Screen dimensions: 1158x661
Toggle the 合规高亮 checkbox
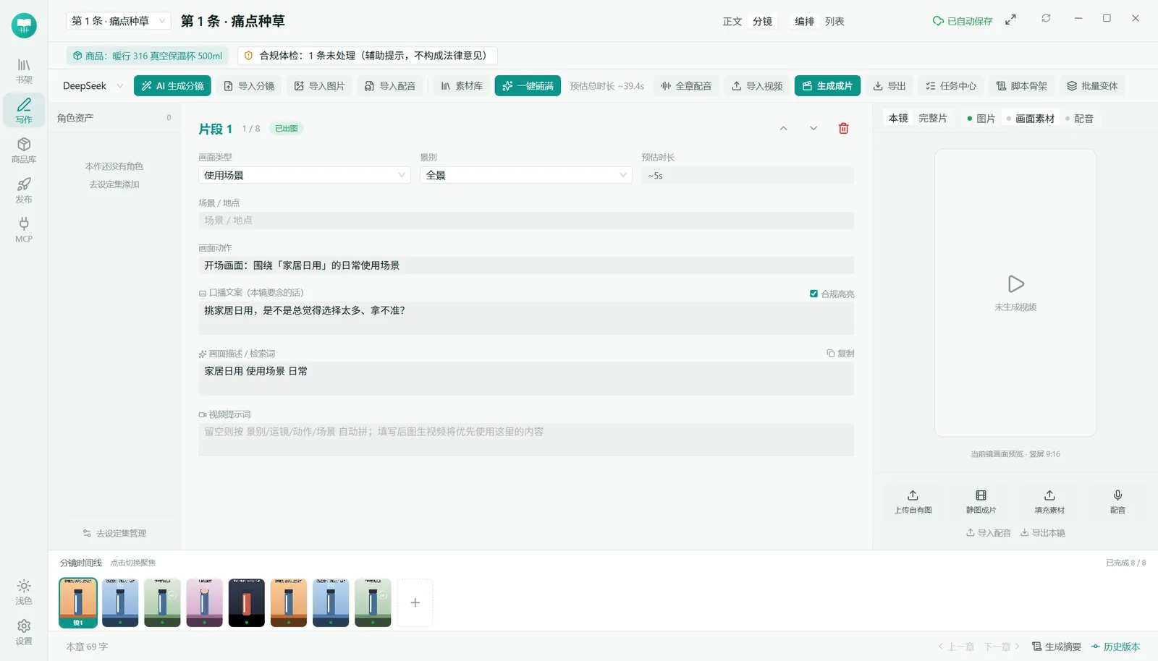pos(813,294)
